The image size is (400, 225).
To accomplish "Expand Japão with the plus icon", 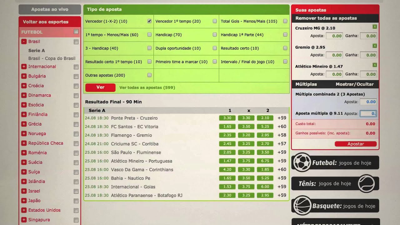I will pos(24,201).
